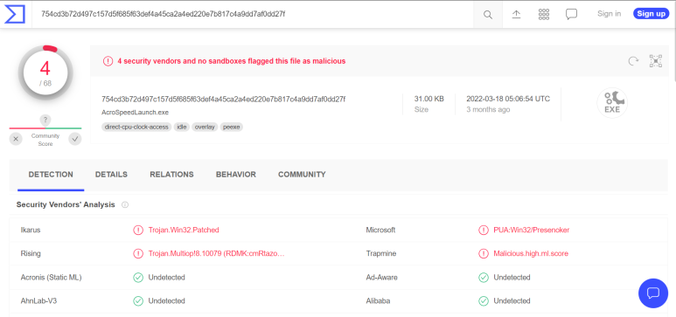This screenshot has width=676, height=317.
Task: Click the direct-cpu-clock-access tag
Action: [x=136, y=127]
